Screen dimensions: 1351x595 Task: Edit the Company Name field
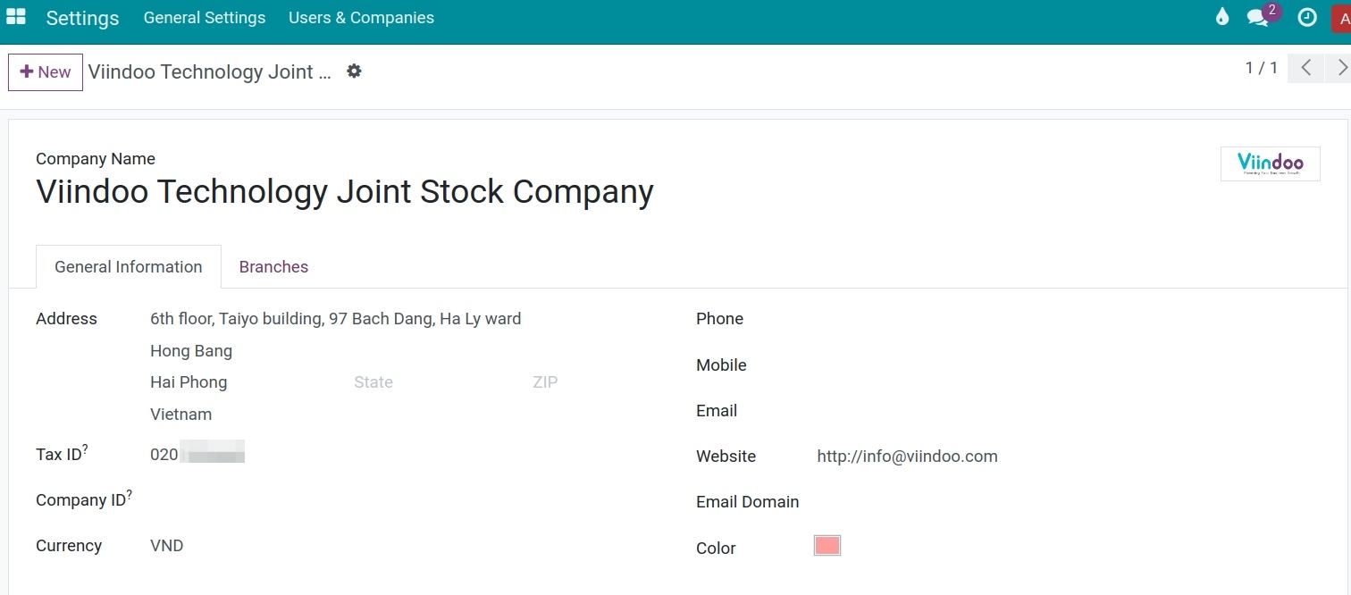345,192
